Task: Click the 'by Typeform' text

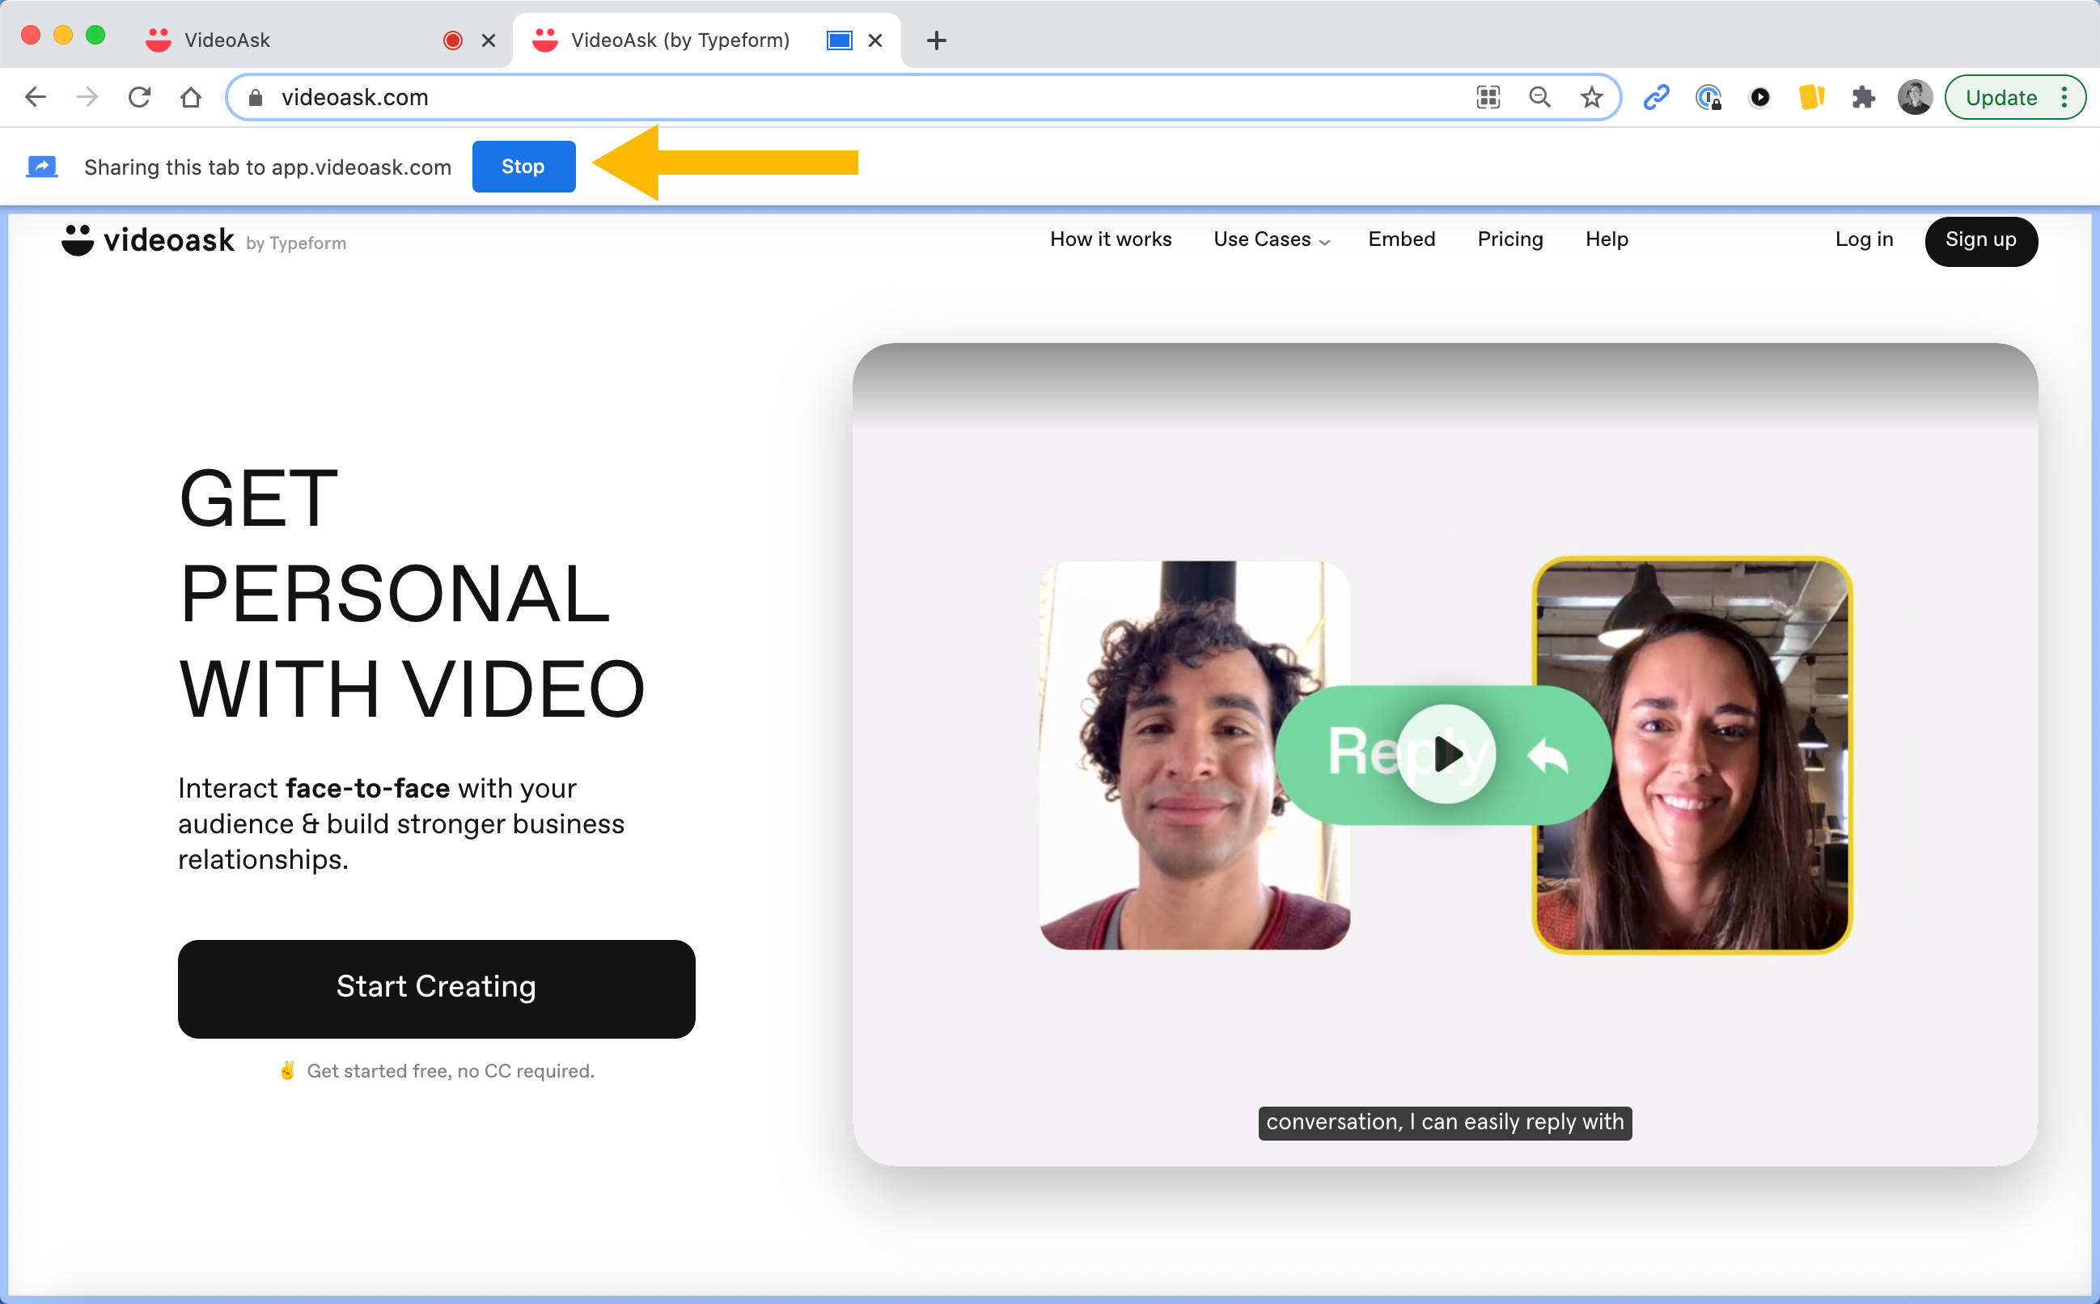Action: coord(296,243)
